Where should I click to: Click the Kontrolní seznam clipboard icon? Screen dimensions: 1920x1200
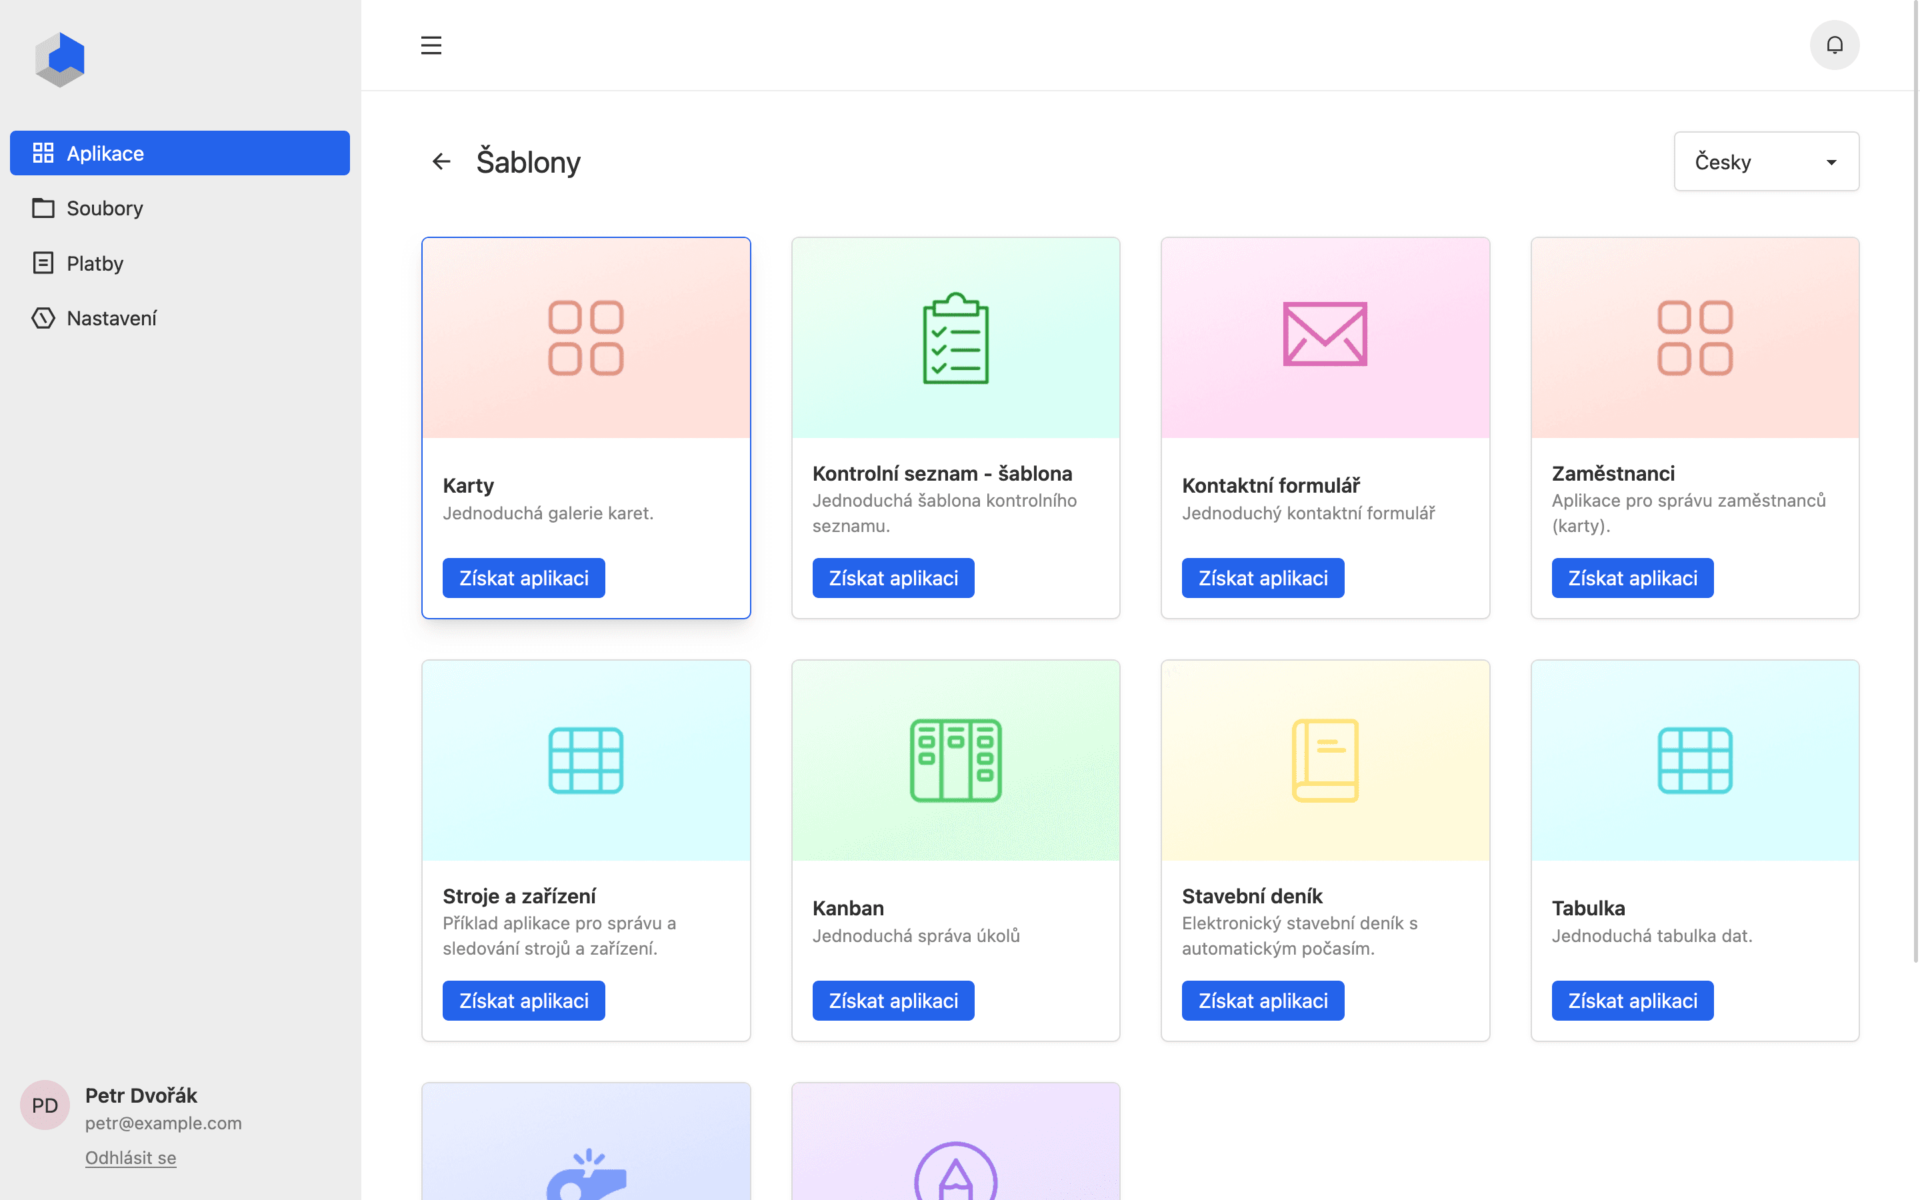coord(955,338)
